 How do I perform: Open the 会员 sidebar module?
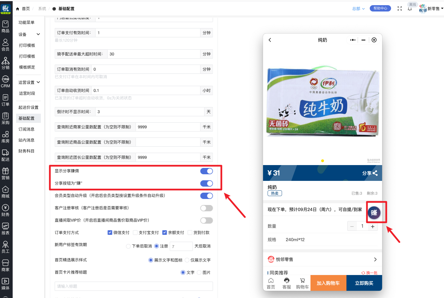(x=5, y=45)
